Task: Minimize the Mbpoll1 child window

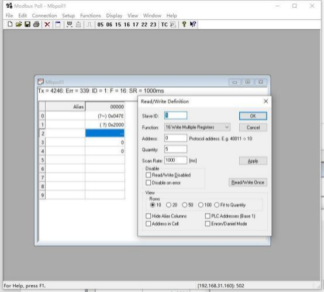Action: click(235, 82)
